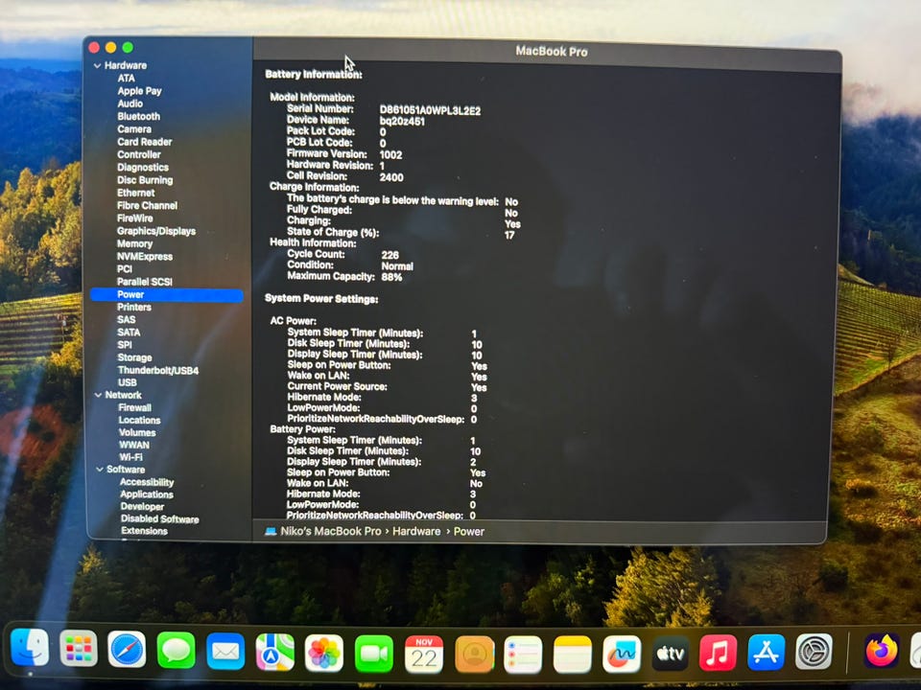This screenshot has height=690, width=921.
Task: Open the Messages app in Dock
Action: [x=176, y=650]
